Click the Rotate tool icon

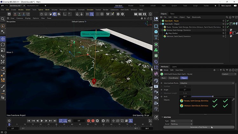click(3, 44)
